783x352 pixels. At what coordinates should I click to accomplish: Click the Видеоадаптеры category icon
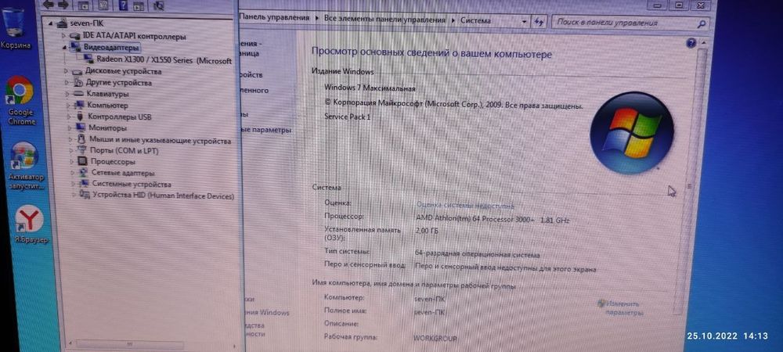75,48
